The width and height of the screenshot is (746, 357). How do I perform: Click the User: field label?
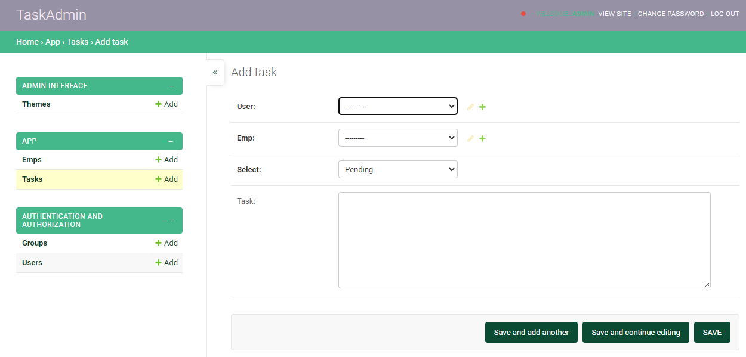[x=246, y=107]
